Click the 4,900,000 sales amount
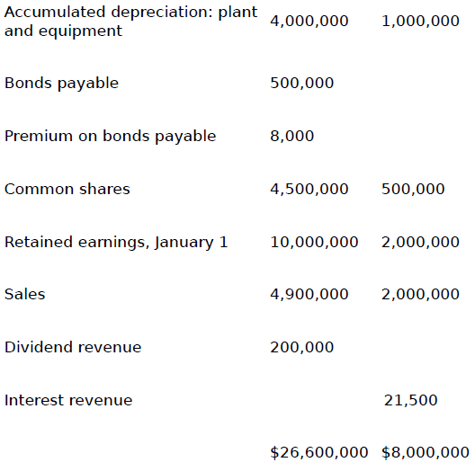This screenshot has width=475, height=471. (x=309, y=294)
